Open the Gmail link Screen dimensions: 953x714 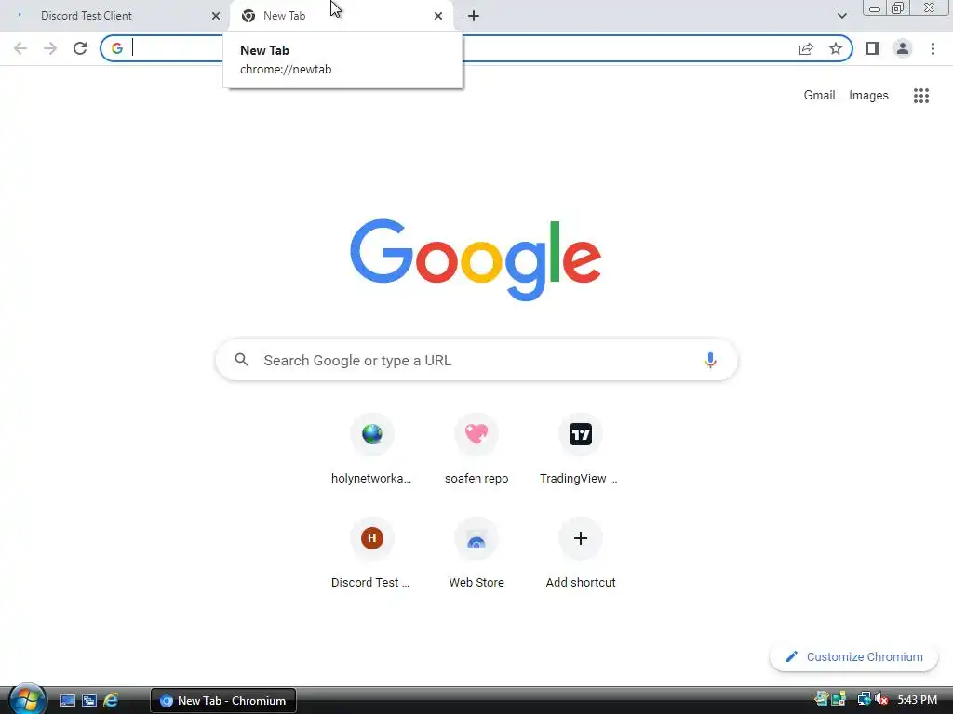pyautogui.click(x=819, y=96)
